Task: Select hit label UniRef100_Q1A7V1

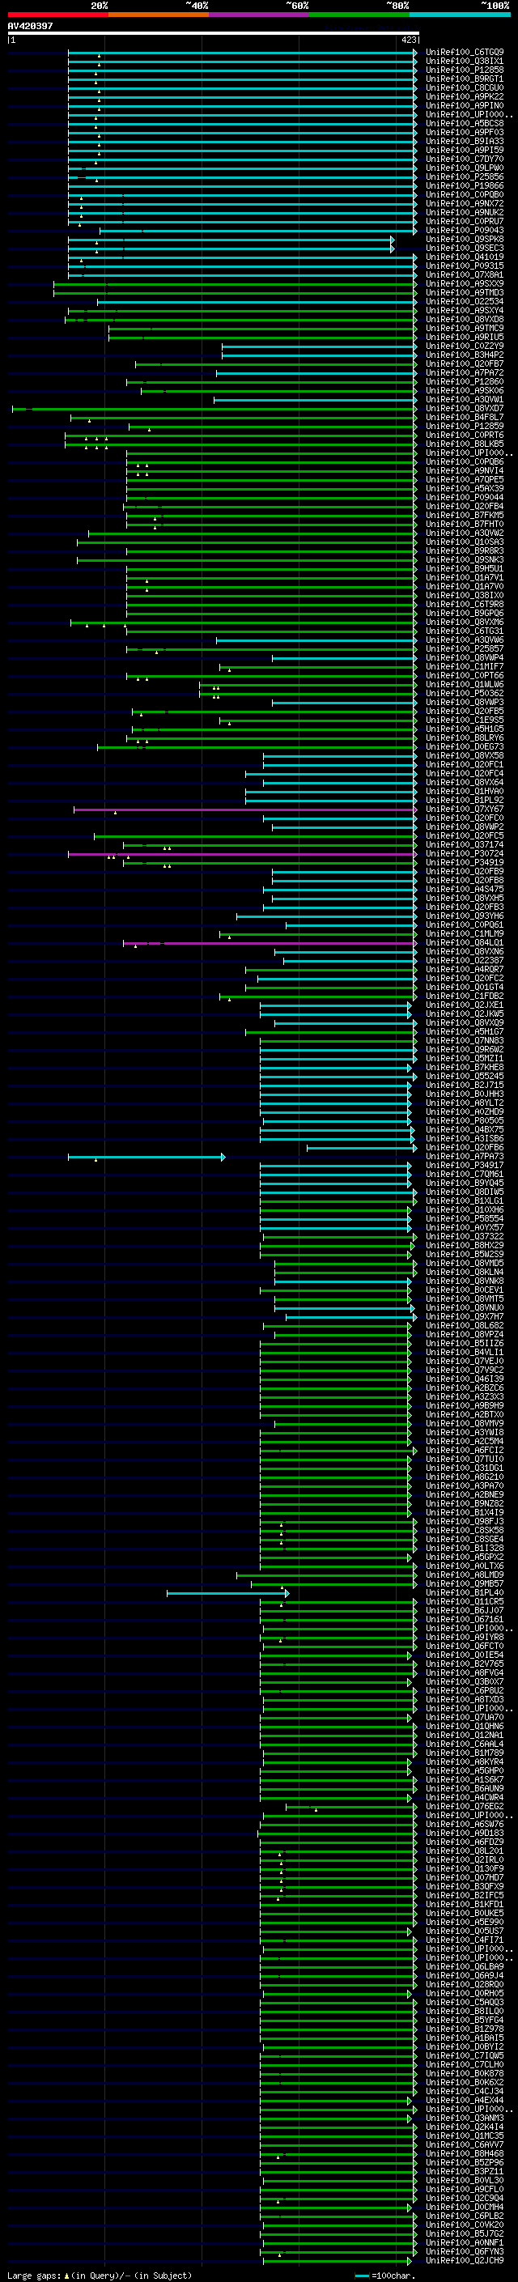Action: pyautogui.click(x=465, y=578)
